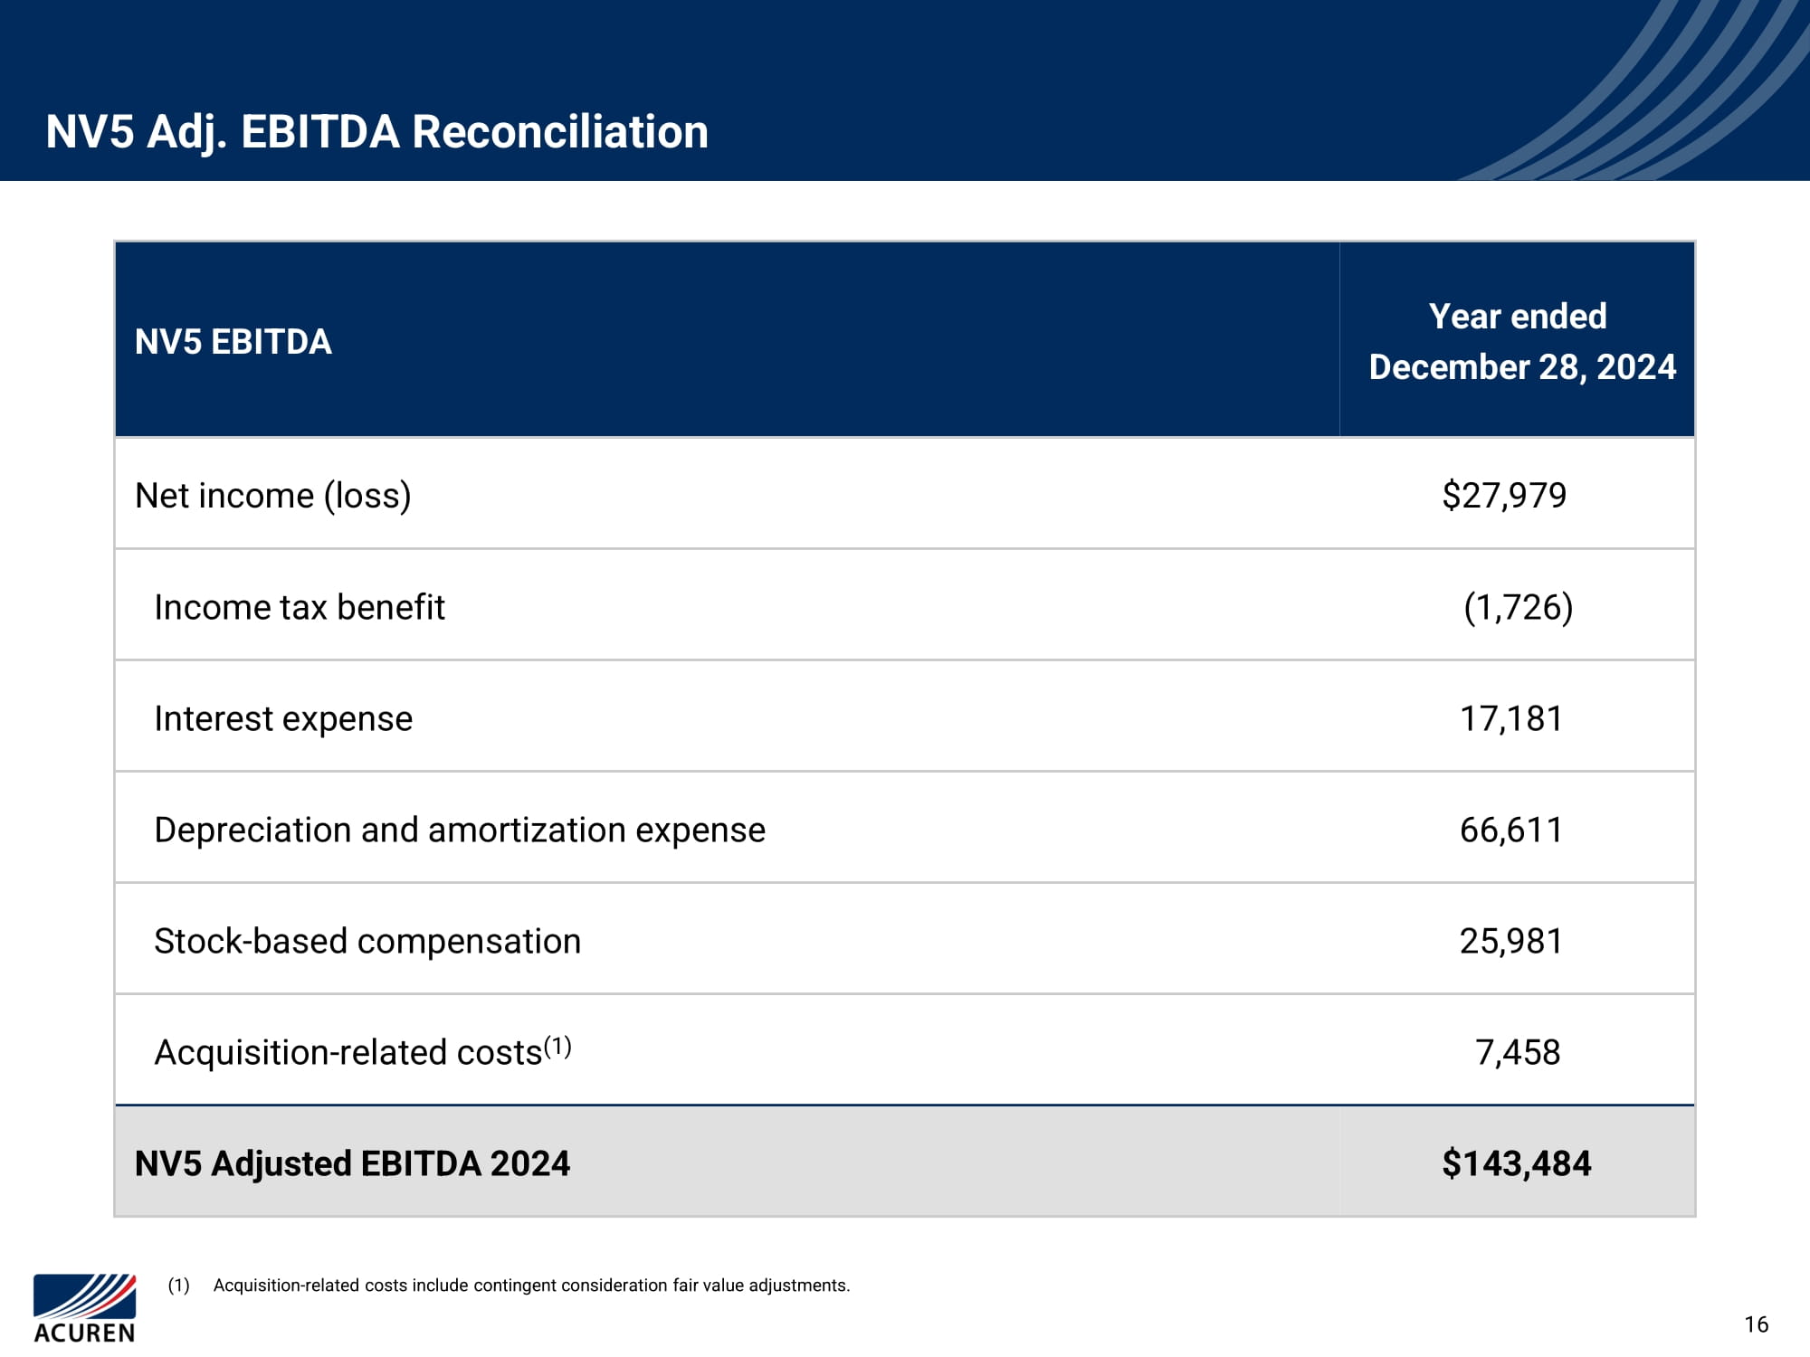Click the 66,611 depreciation value
This screenshot has width=1810, height=1357.
tap(1510, 830)
